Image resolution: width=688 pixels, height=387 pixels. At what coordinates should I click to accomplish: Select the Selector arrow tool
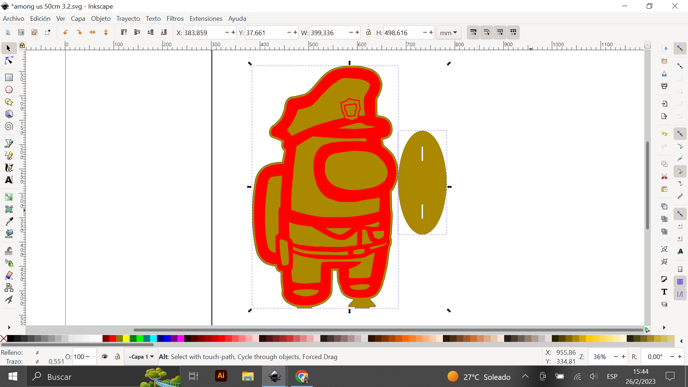[x=9, y=48]
